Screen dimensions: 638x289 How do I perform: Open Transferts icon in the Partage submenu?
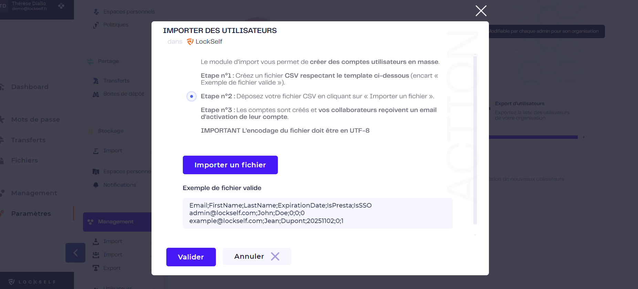(96, 81)
